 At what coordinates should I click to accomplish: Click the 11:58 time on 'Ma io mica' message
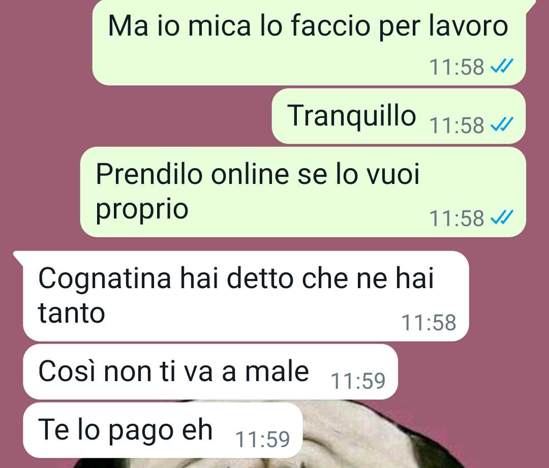[x=456, y=67]
